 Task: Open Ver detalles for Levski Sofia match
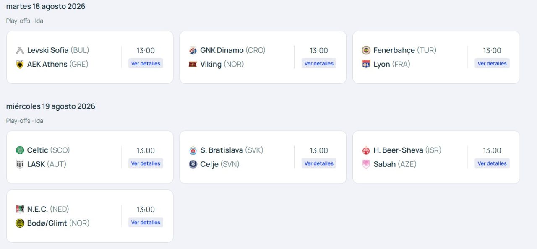pyautogui.click(x=146, y=63)
